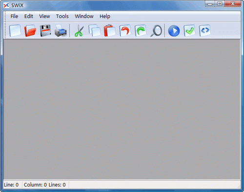Maximize the SWiX window
This screenshot has width=244, height=192.
pyautogui.click(x=220, y=3)
